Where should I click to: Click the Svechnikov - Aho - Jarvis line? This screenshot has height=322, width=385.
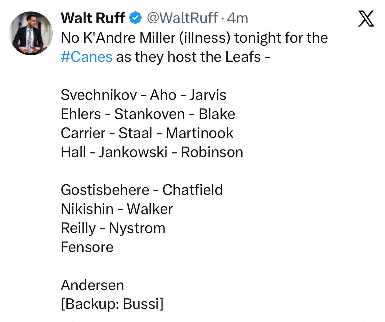tap(143, 95)
